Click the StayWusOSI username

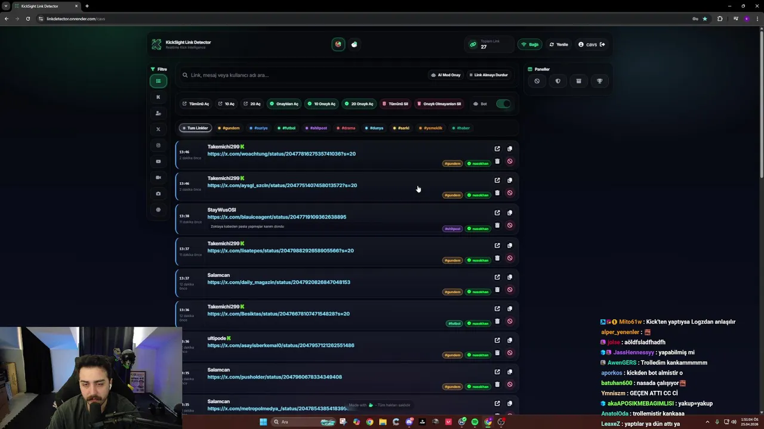tap(221, 210)
